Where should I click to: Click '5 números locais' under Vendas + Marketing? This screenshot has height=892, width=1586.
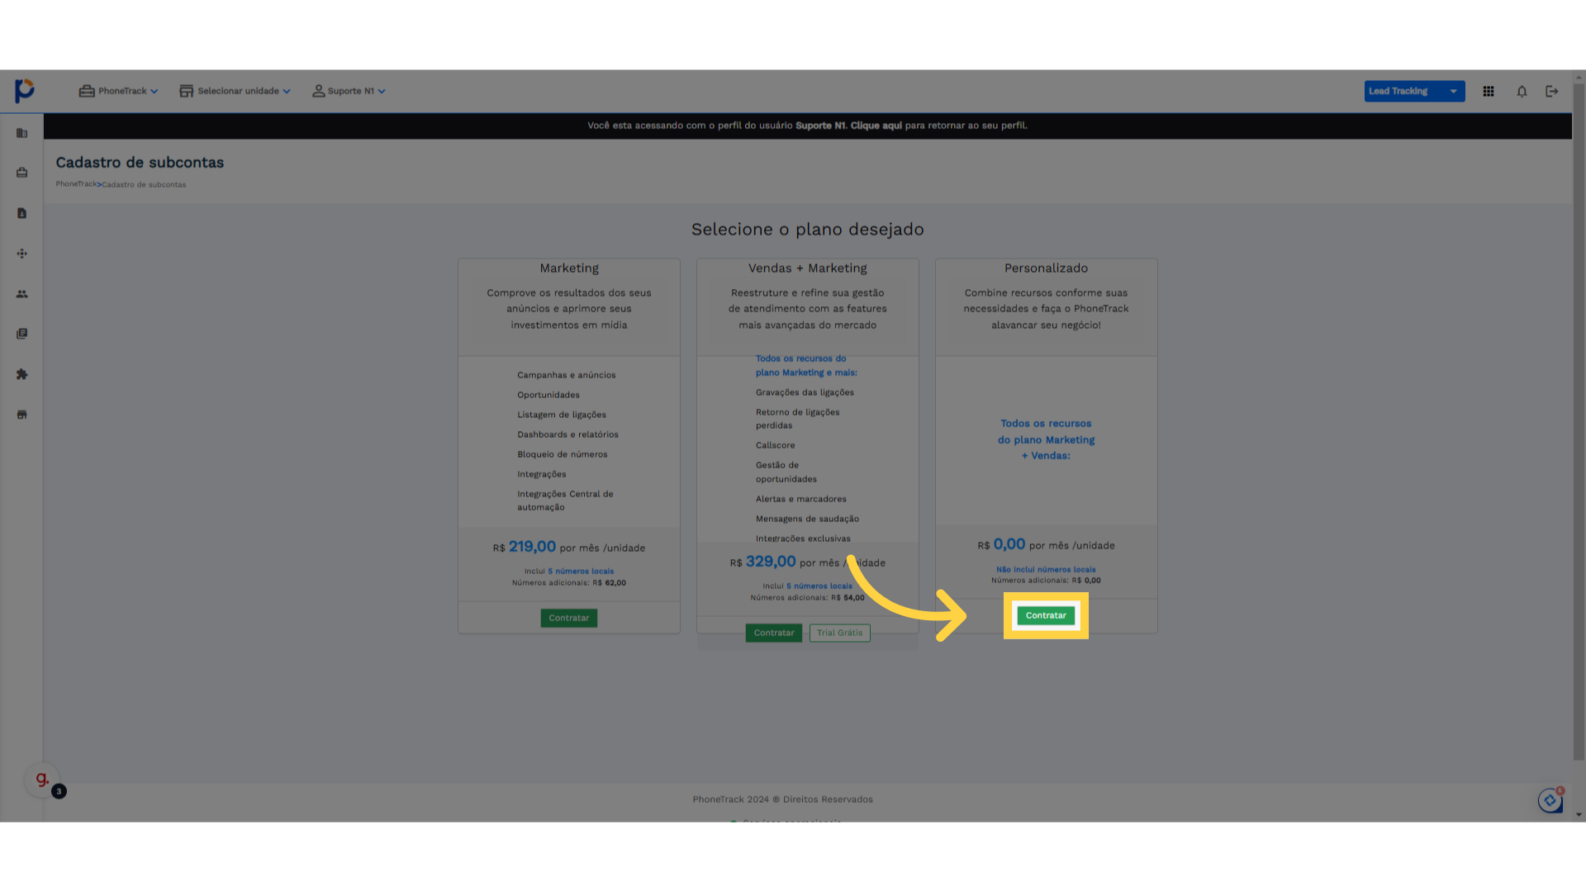coord(819,586)
